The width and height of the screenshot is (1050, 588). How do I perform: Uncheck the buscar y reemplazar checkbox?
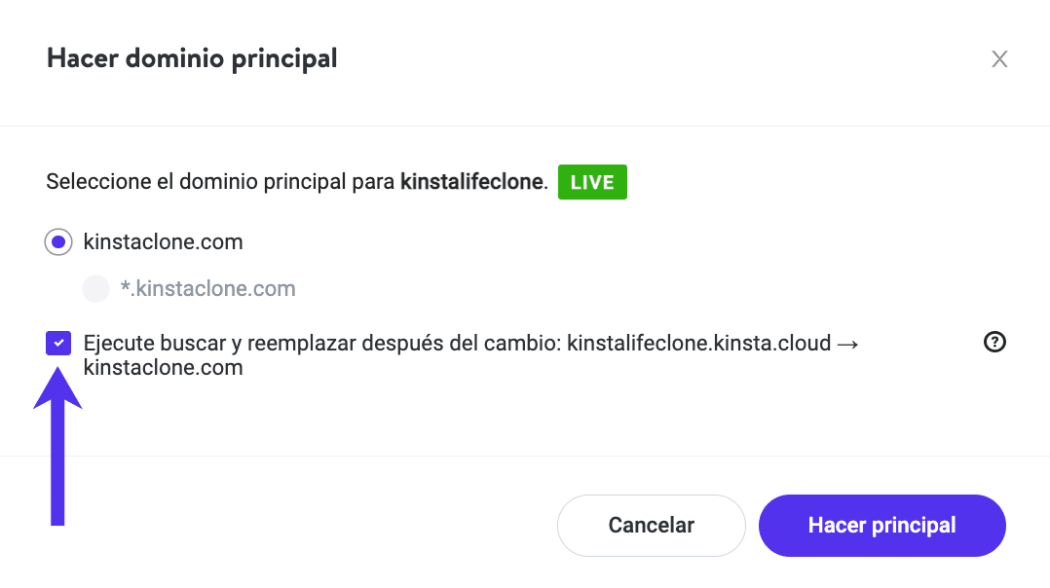pos(58,343)
